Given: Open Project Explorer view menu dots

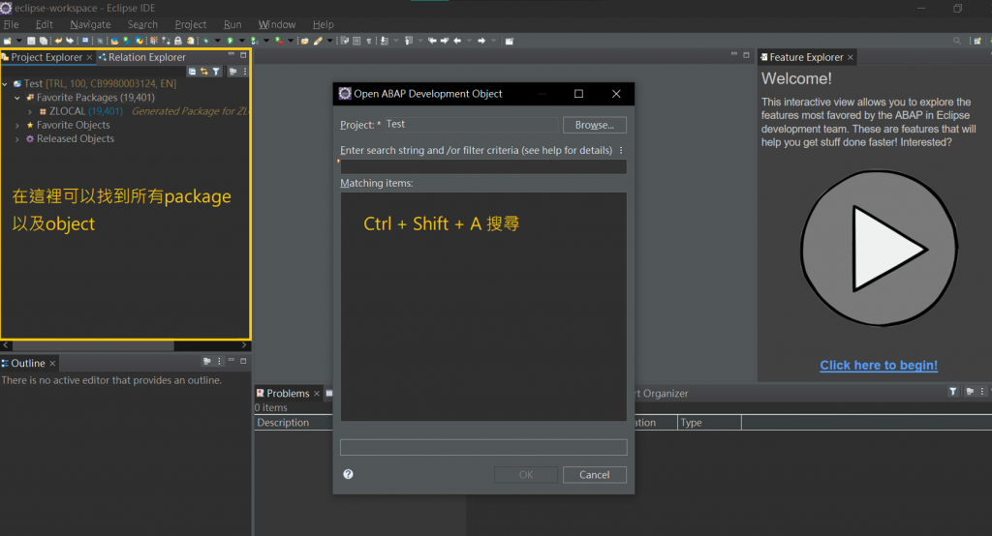Looking at the screenshot, I should click(245, 72).
